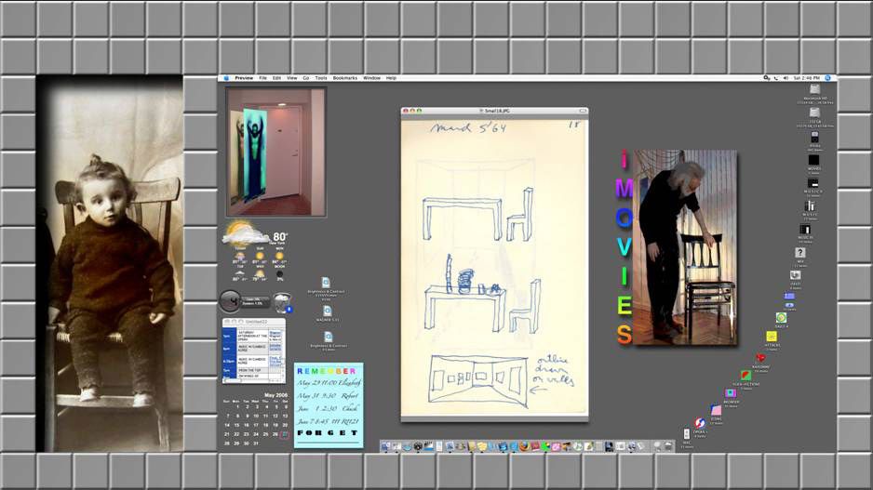Open the black MOVIES folder icon
This screenshot has height=490, width=873.
pos(813,160)
